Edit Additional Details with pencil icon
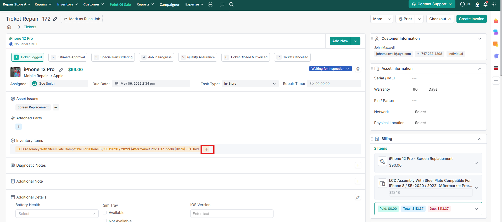This screenshot has width=502, height=222. (x=358, y=197)
